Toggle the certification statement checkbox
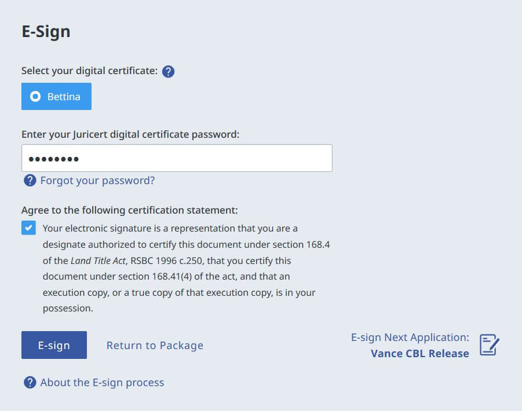522x411 pixels. point(28,227)
